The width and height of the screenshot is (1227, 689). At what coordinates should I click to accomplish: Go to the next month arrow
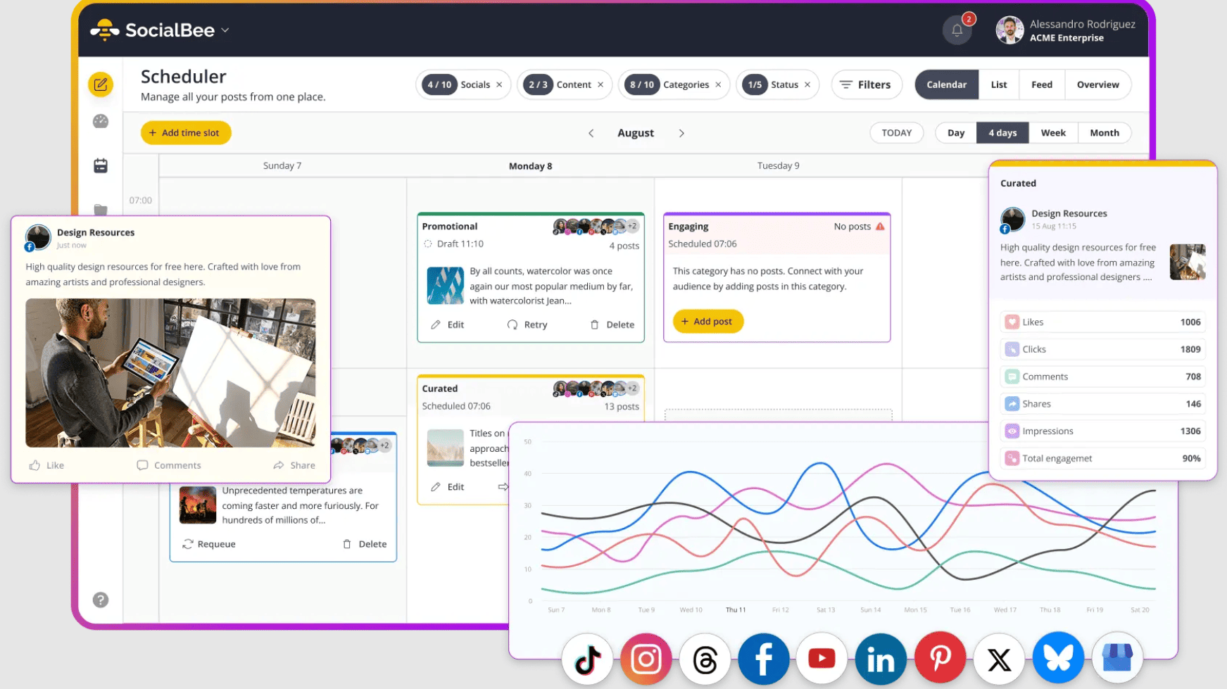(x=681, y=133)
